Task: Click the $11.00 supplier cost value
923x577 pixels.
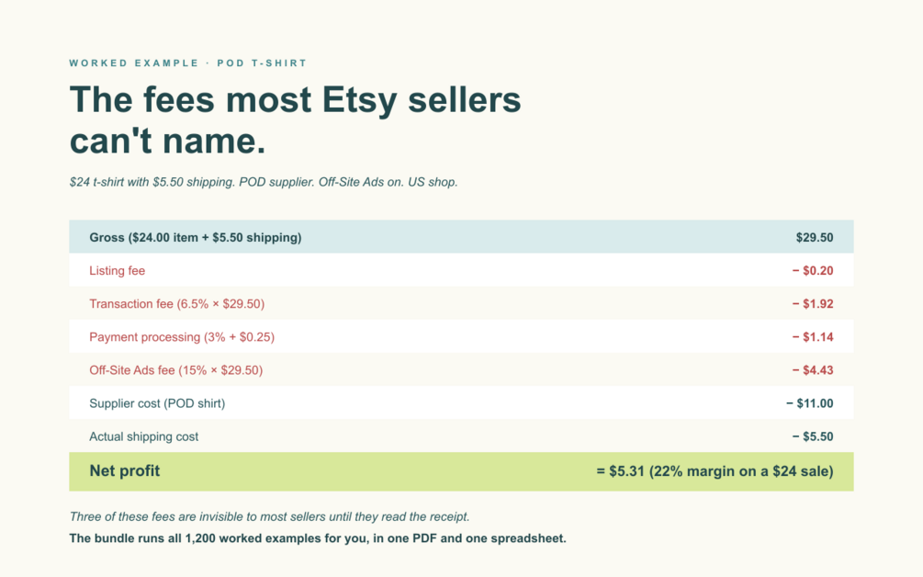Action: tap(809, 403)
